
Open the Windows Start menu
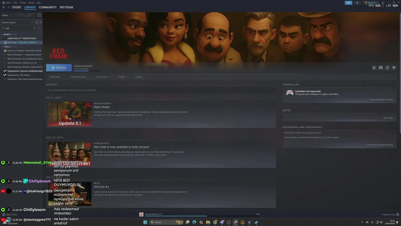point(145,222)
